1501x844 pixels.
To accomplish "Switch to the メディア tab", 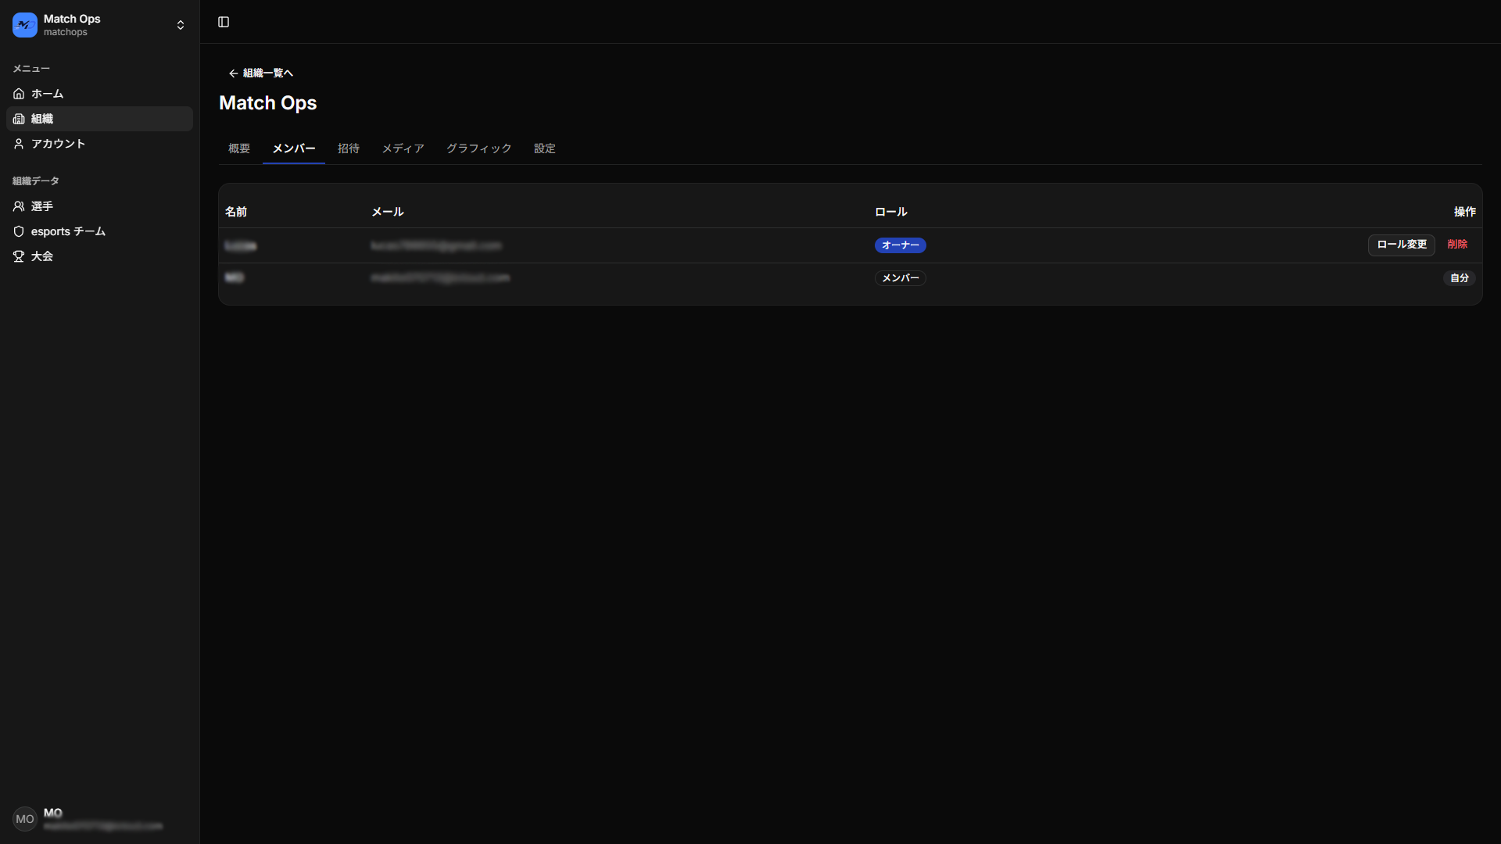I will (x=403, y=148).
